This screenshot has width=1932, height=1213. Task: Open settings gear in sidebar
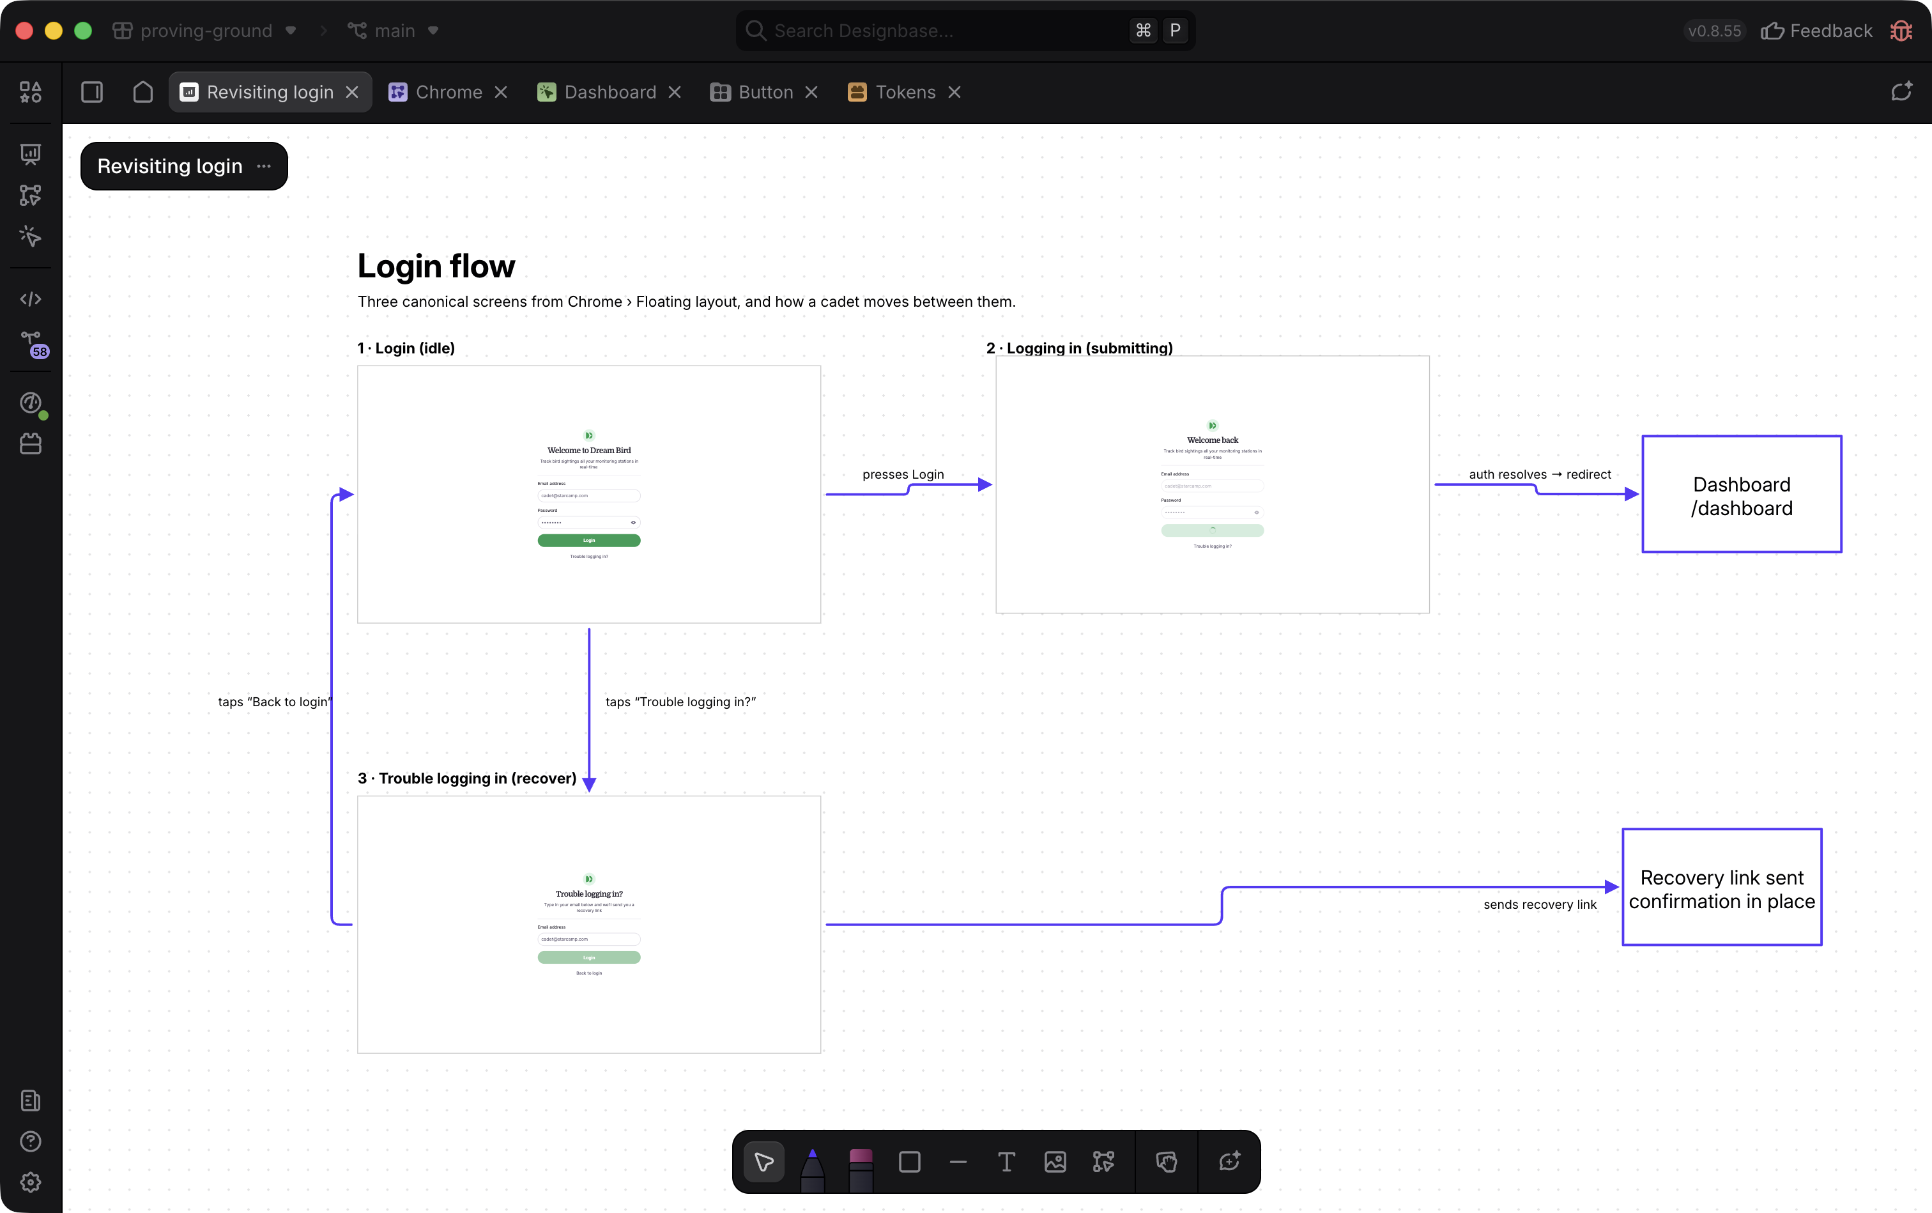click(31, 1182)
